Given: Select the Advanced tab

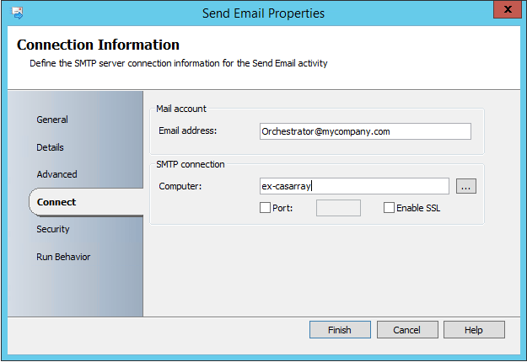Looking at the screenshot, I should pos(56,174).
